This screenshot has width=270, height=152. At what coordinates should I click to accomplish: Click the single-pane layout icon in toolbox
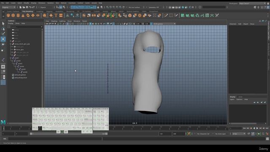[x=3, y=67]
